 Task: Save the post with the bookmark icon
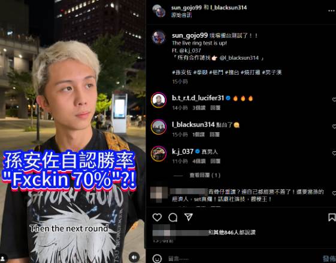[332, 217]
